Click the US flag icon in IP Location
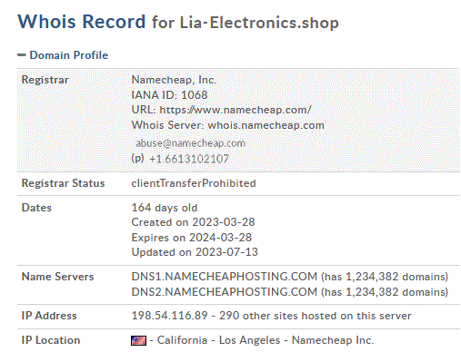Image resolution: width=461 pixels, height=352 pixels. (138, 340)
